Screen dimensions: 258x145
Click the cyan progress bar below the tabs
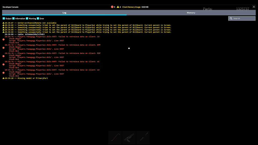coord(64,15)
